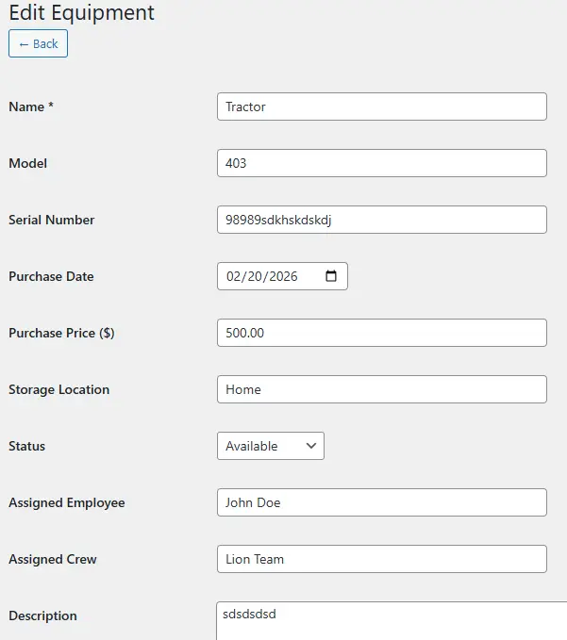Click the Status label text

pos(26,446)
